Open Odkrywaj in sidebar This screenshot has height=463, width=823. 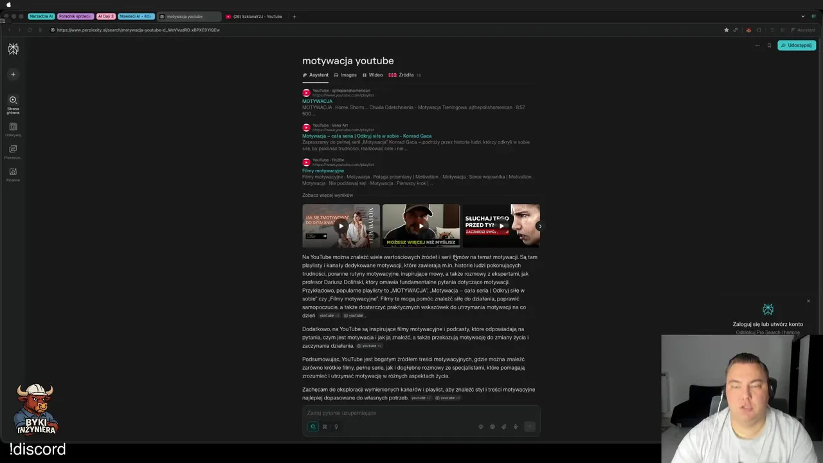(x=13, y=130)
